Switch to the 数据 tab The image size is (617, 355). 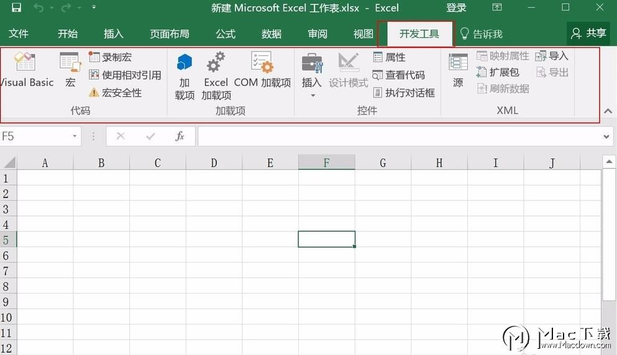(272, 34)
